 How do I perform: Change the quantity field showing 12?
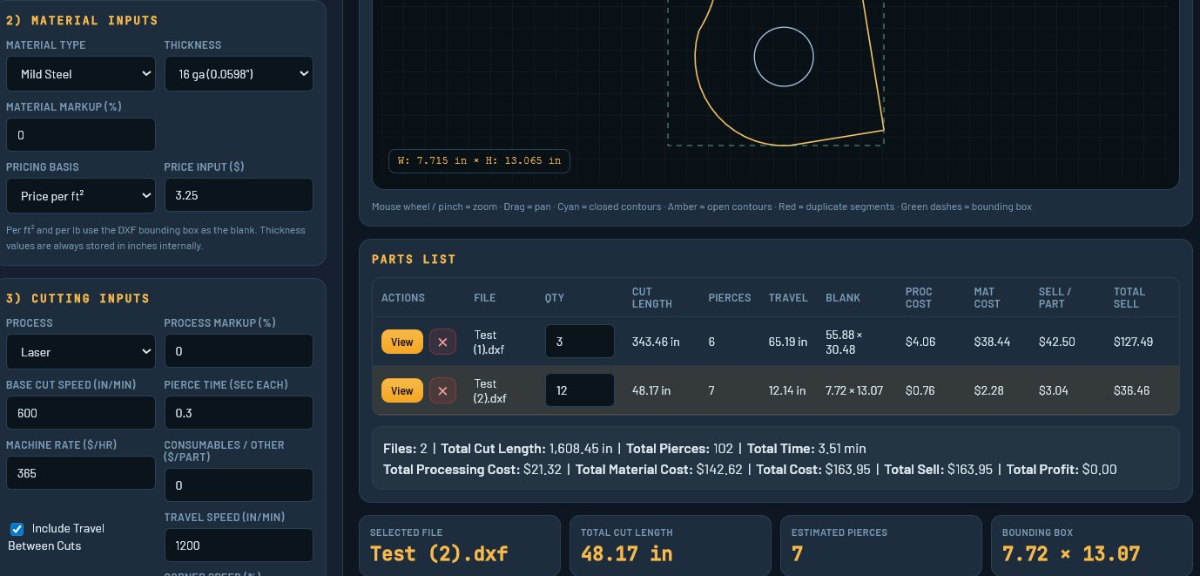tap(579, 390)
